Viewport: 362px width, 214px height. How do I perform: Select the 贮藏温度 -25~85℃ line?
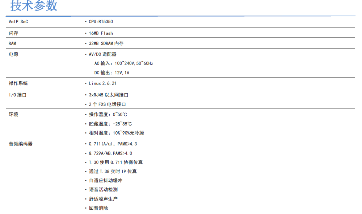point(110,124)
